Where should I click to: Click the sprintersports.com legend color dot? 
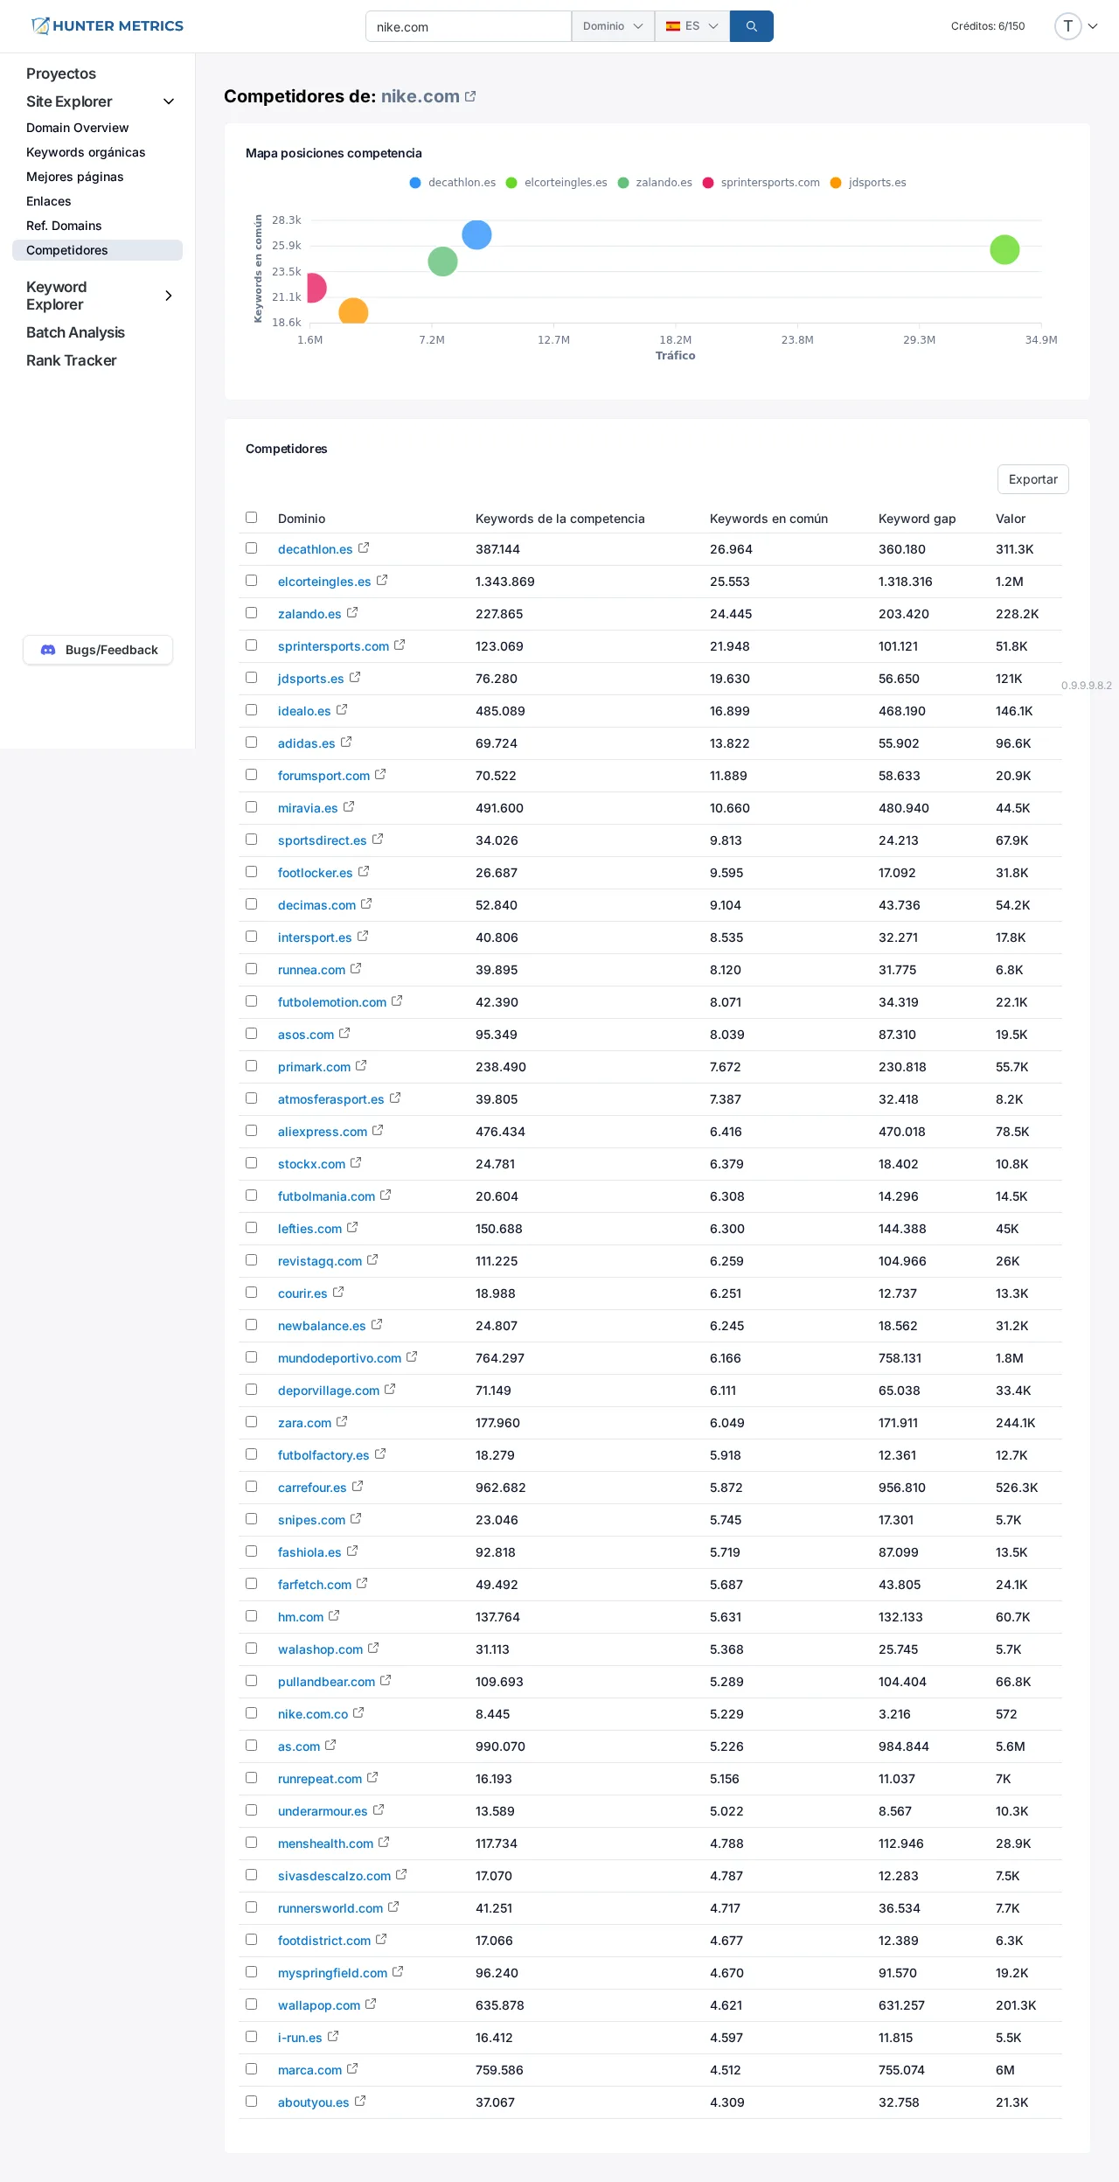[708, 182]
